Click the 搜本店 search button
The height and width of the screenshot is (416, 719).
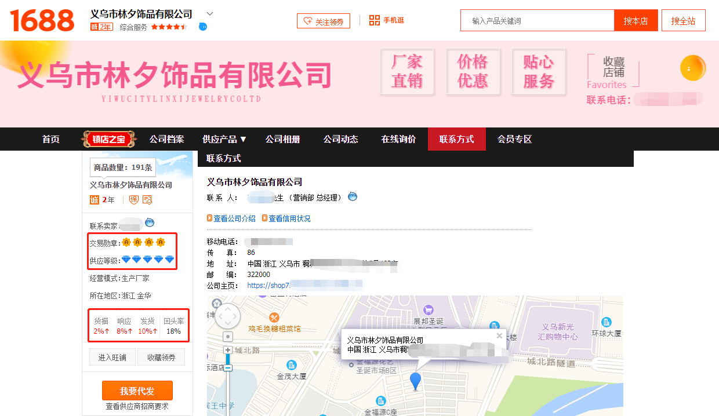point(636,21)
